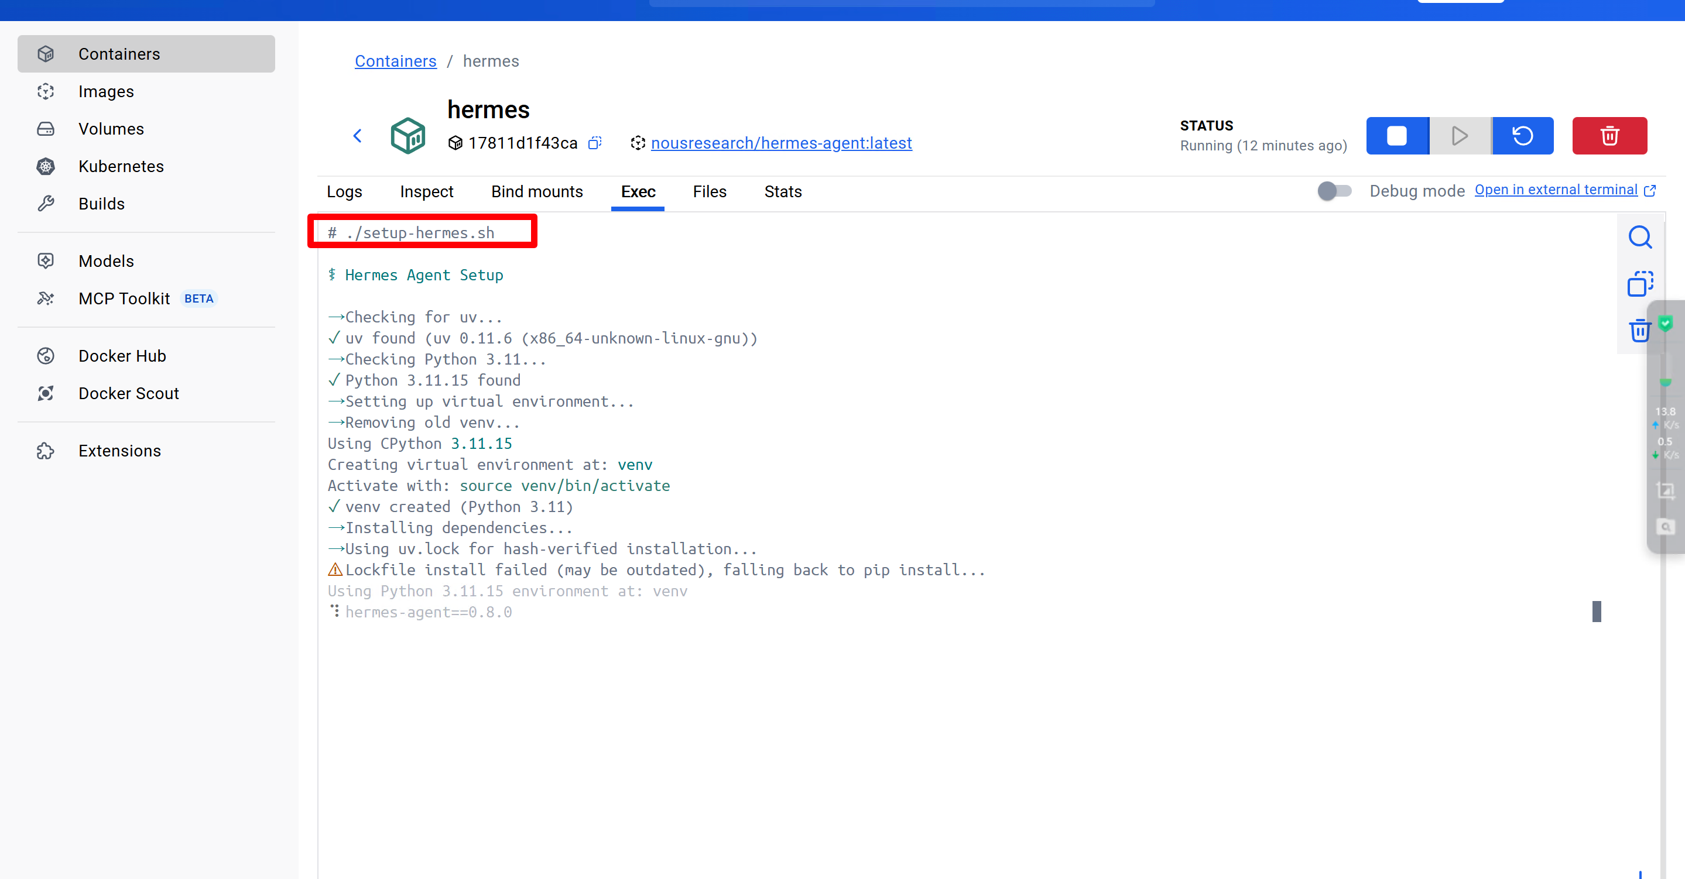Go back using the left chevron
Screen dimensions: 1685x879
point(357,136)
